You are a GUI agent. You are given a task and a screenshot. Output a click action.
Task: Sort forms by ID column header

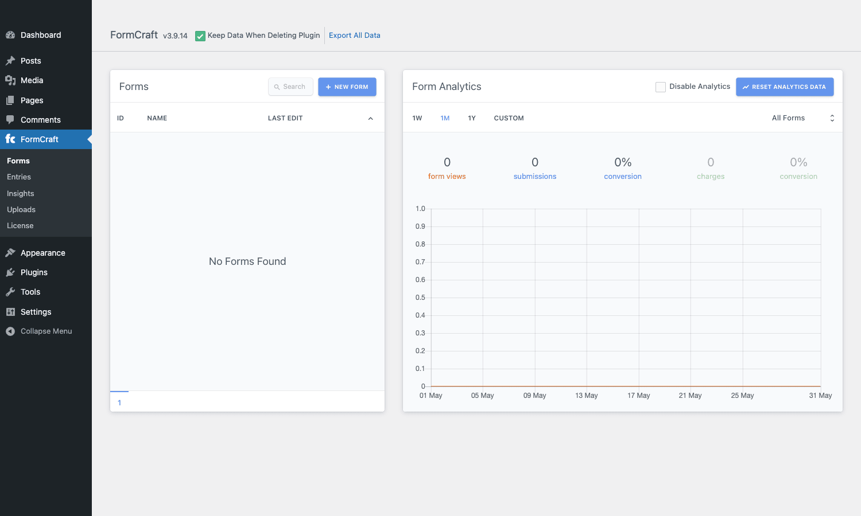pos(121,118)
